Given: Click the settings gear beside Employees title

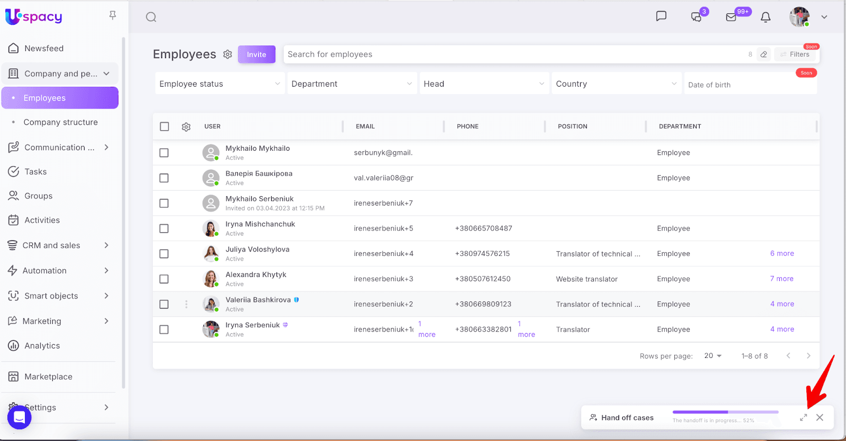Looking at the screenshot, I should click(x=227, y=54).
